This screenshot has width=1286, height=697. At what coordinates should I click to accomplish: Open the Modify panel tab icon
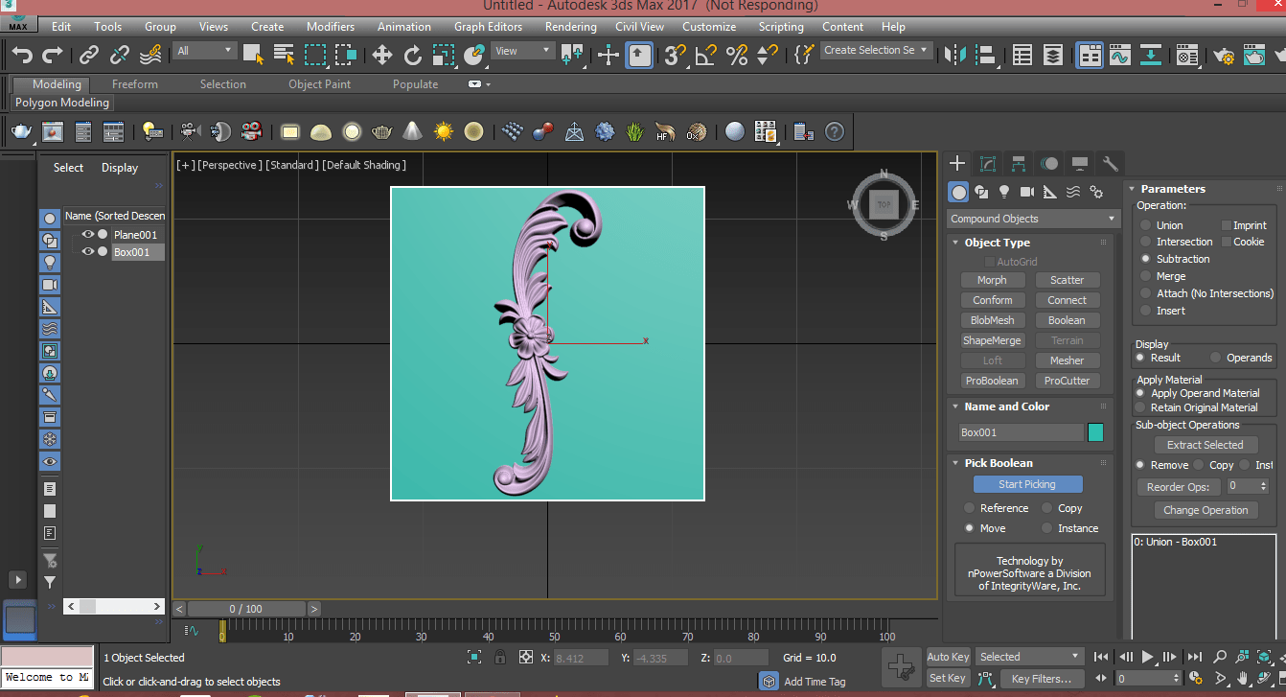[x=988, y=163]
